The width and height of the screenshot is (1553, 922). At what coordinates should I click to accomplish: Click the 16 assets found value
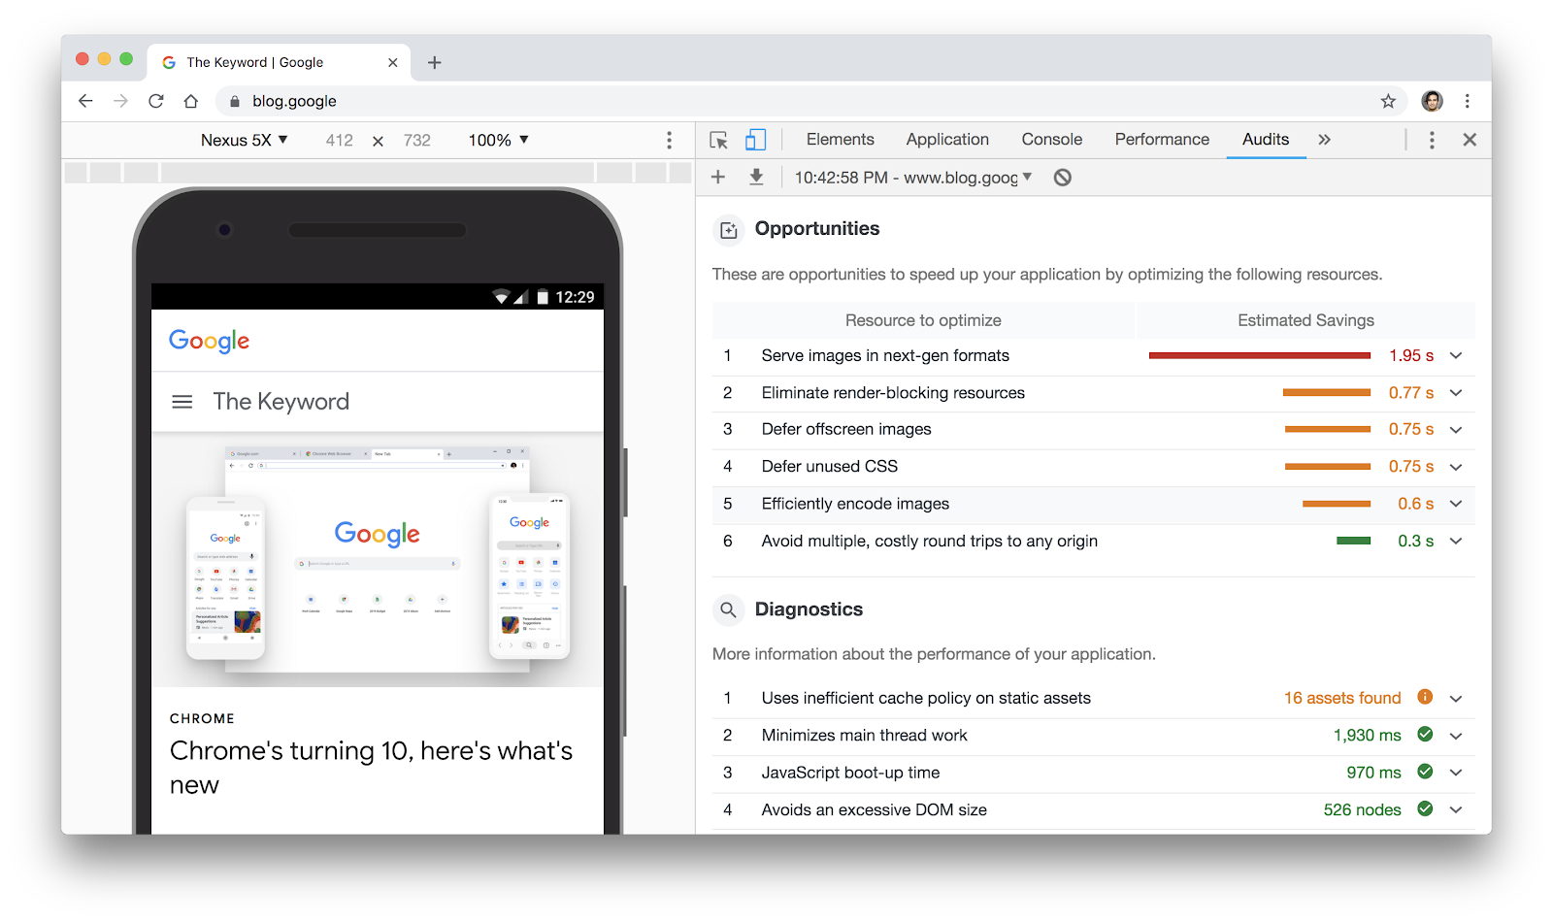[x=1342, y=699]
